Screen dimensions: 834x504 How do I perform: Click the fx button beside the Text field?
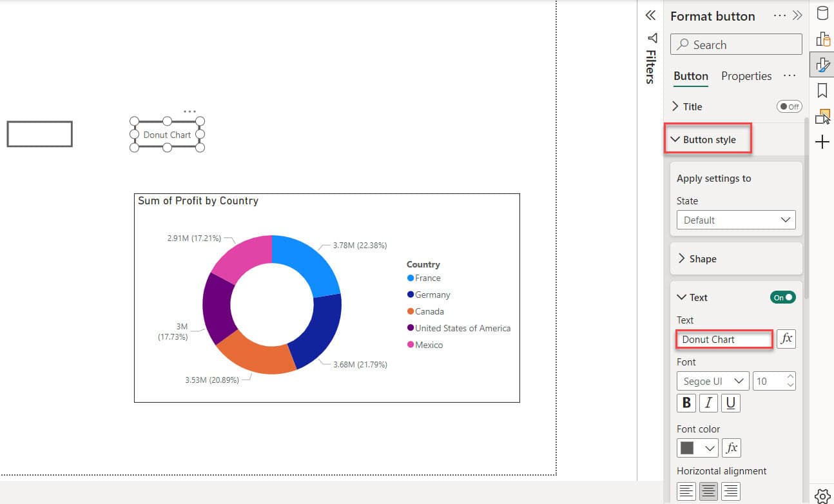point(786,339)
